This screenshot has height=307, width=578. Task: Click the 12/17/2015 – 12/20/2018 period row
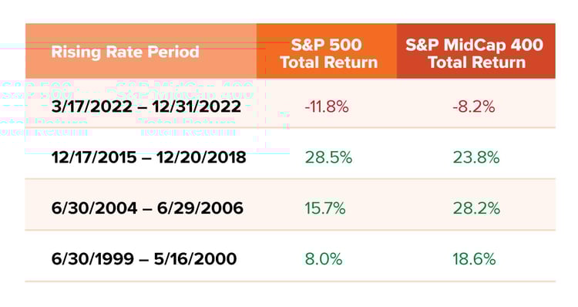click(290, 157)
